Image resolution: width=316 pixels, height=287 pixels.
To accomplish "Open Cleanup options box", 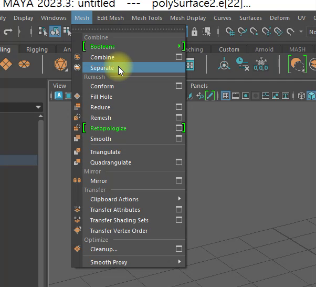I will (x=179, y=249).
